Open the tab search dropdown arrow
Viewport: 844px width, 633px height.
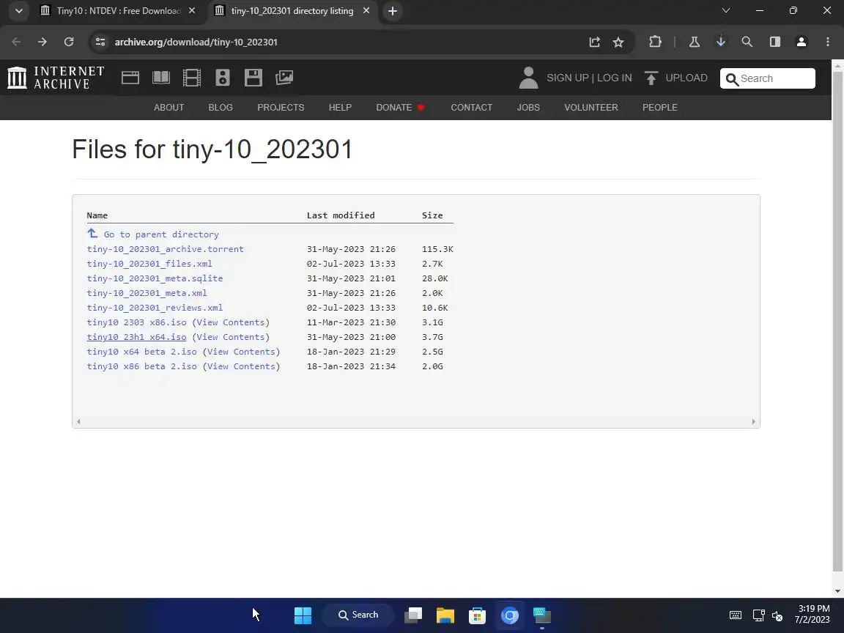click(19, 11)
